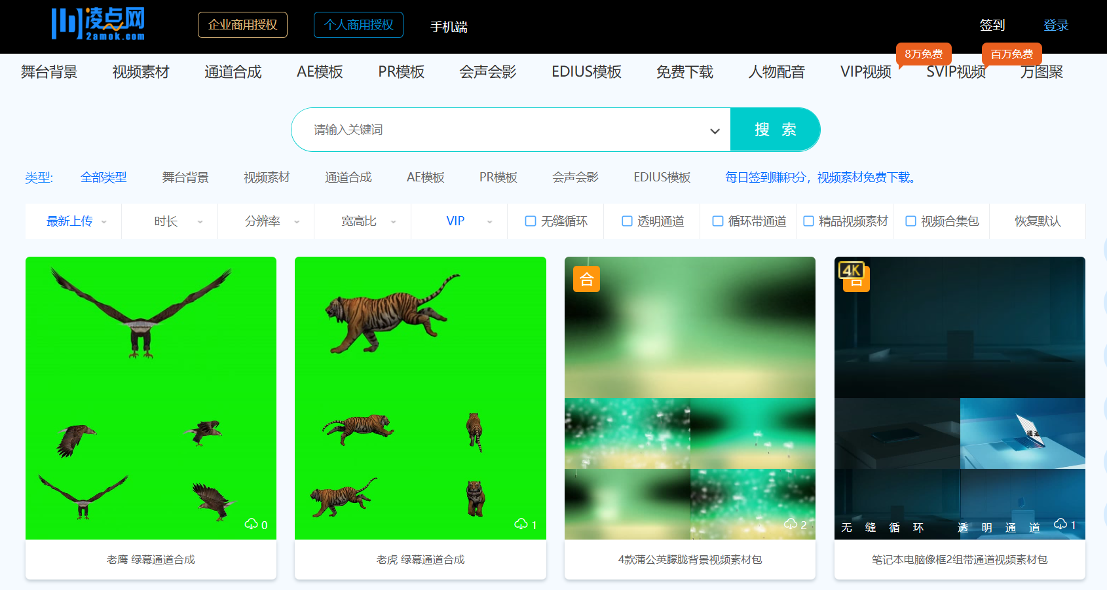Viewport: 1107px width, 590px height.
Task: Click the download count cloud icon on 老鹰 thumbnail
Action: (x=252, y=524)
